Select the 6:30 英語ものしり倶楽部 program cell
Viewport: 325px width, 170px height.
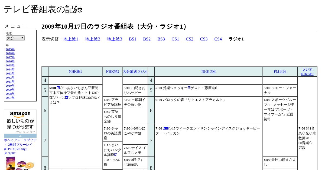tap(113, 117)
